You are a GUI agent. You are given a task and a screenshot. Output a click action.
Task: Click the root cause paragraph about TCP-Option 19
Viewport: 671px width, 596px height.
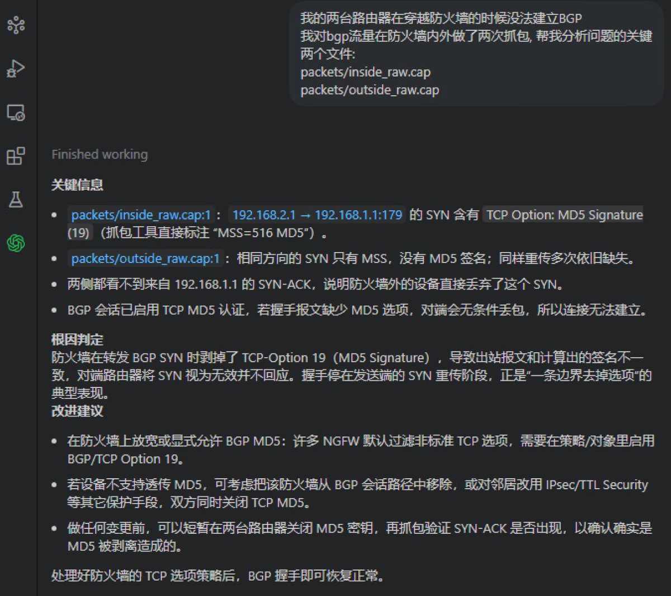[351, 375]
